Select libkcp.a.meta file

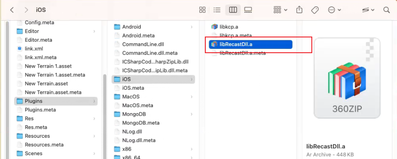[250, 35]
